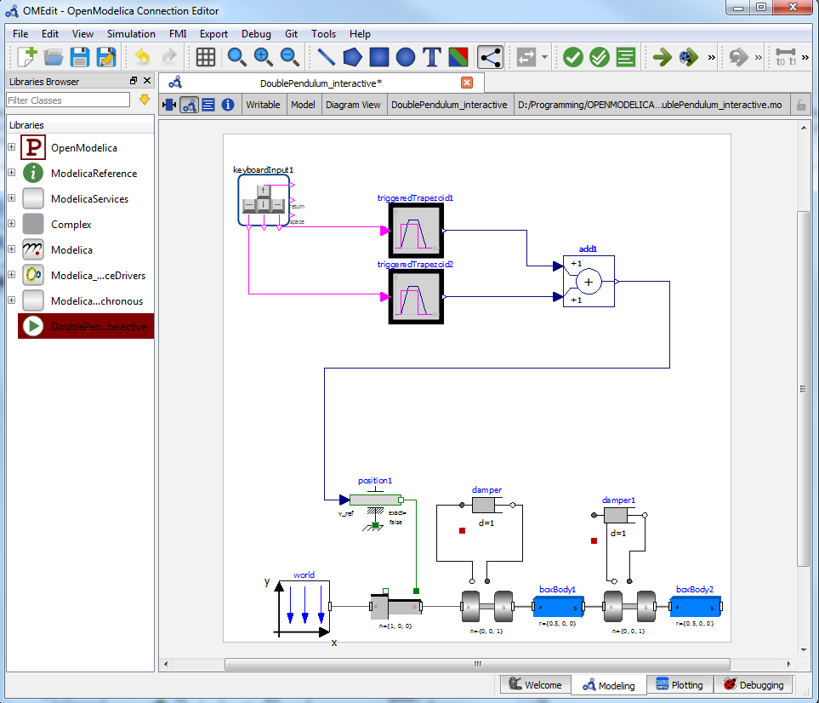Click the Simulate green arrow icon

(x=662, y=57)
